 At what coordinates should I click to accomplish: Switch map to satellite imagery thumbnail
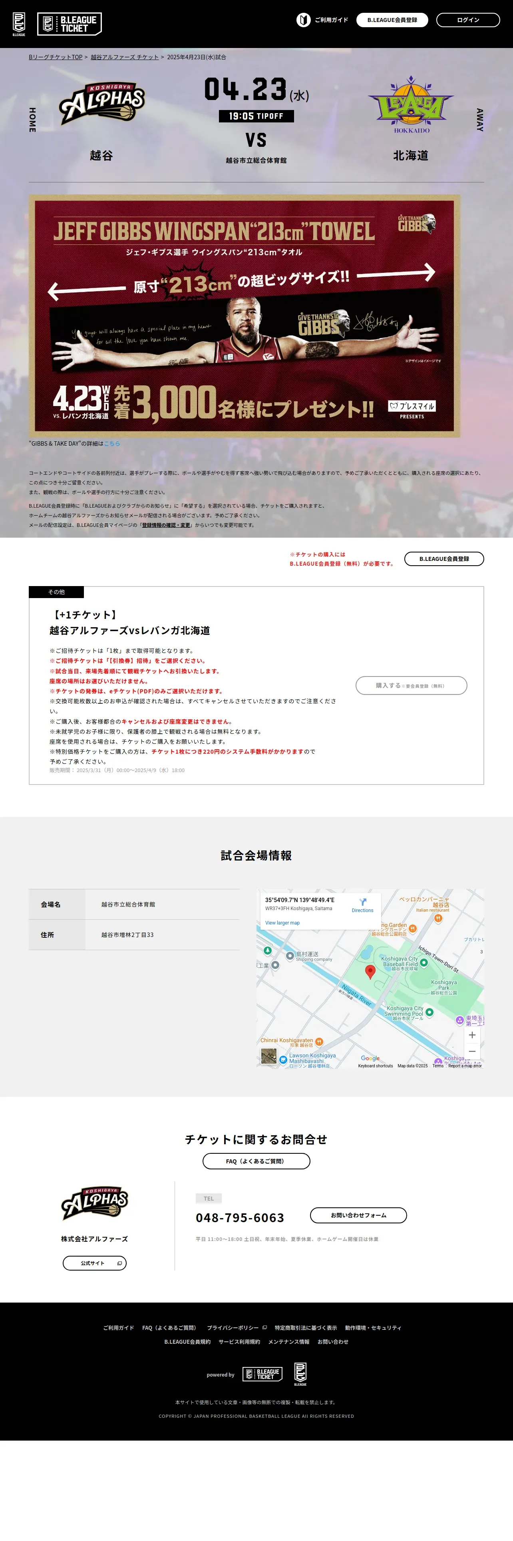269,1057
